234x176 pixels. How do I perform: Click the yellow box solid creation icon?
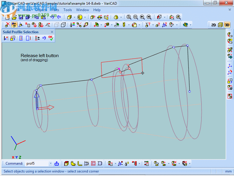69,17
